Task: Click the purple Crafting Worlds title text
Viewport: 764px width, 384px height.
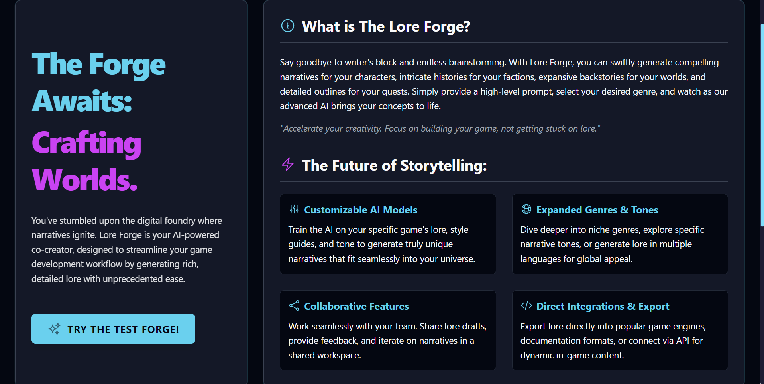Action: pos(86,161)
